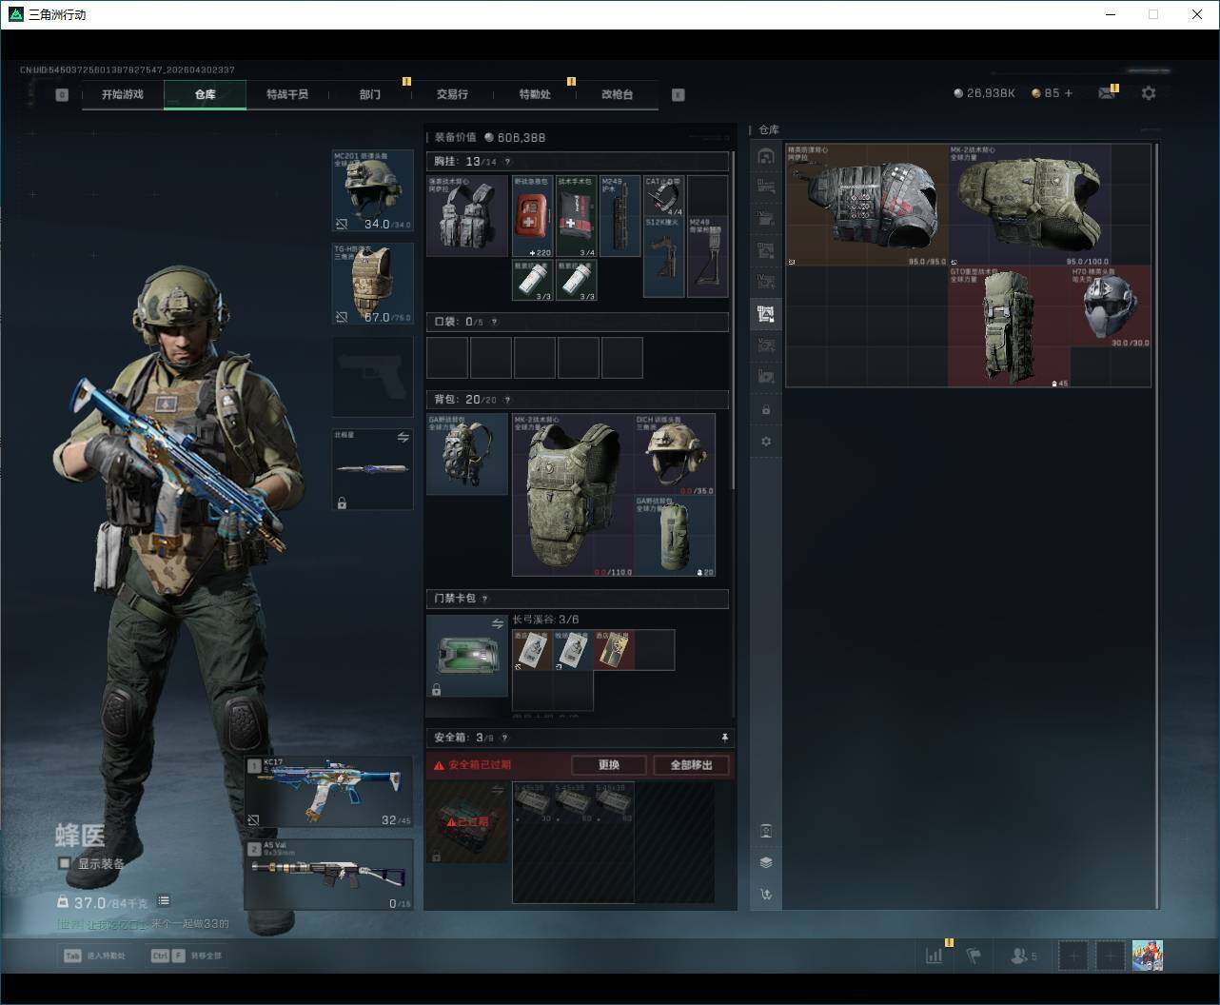Open the 部门 tab

(369, 94)
